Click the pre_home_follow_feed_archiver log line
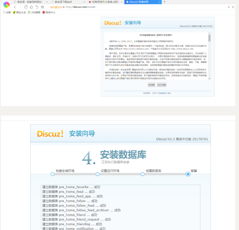 coord(81,210)
